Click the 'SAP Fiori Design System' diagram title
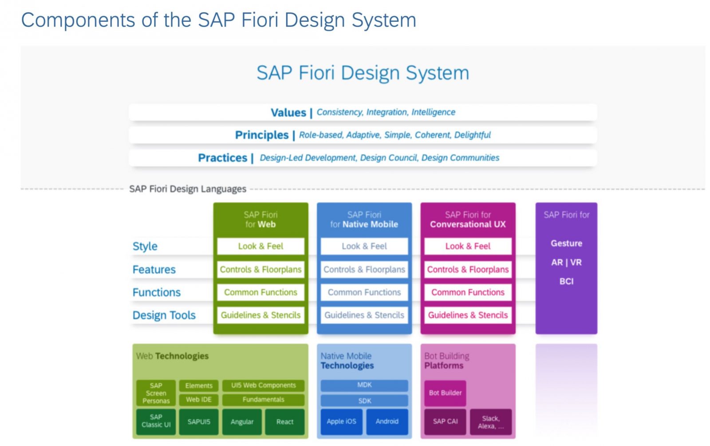Viewport: 710px width, 446px height. pos(363,72)
